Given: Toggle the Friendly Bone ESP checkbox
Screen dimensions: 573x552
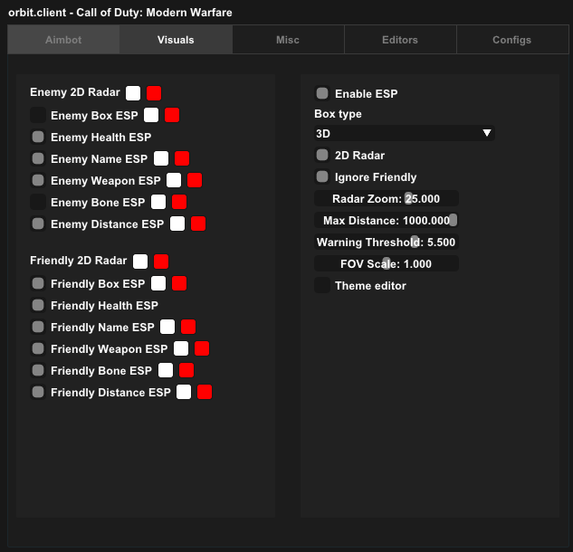Looking at the screenshot, I should (x=38, y=371).
